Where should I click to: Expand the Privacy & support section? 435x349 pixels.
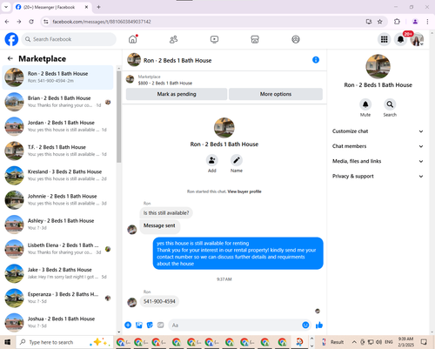378,176
